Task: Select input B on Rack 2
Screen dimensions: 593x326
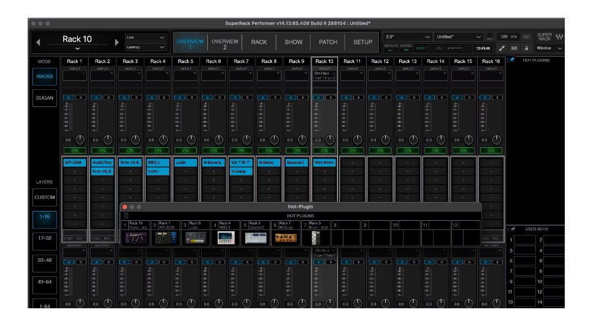Action: 109,97
